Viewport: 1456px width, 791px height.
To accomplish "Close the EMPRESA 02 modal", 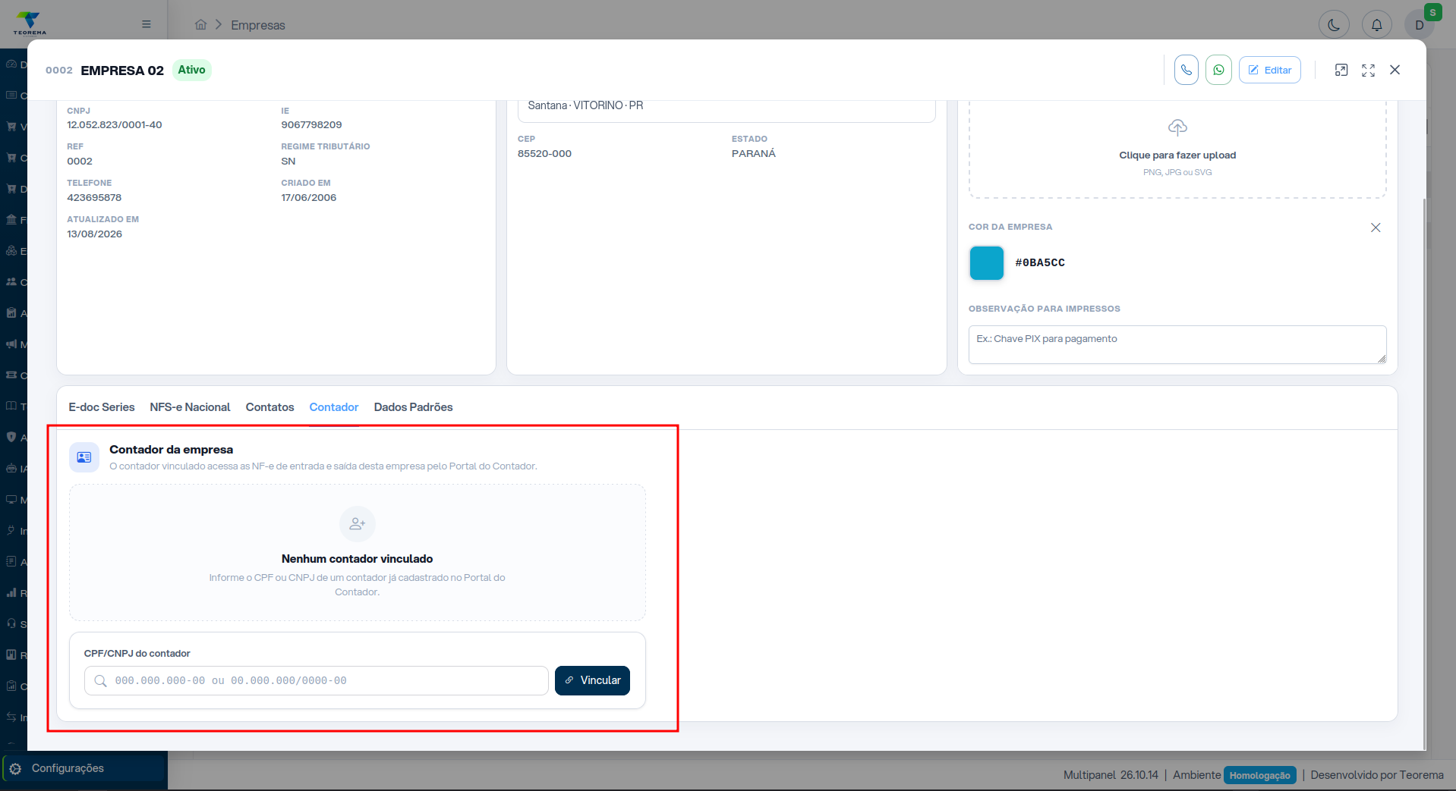I will (x=1395, y=70).
